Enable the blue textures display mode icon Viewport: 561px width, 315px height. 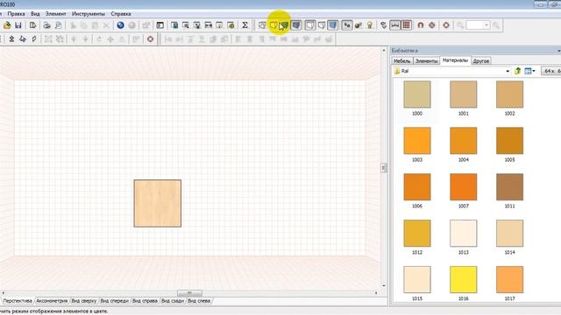point(296,25)
